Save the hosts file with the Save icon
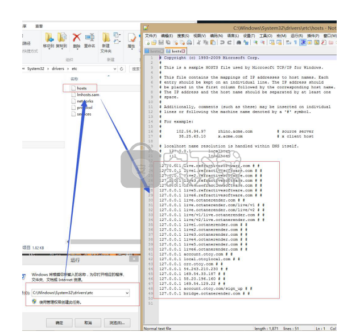 [161, 42]
